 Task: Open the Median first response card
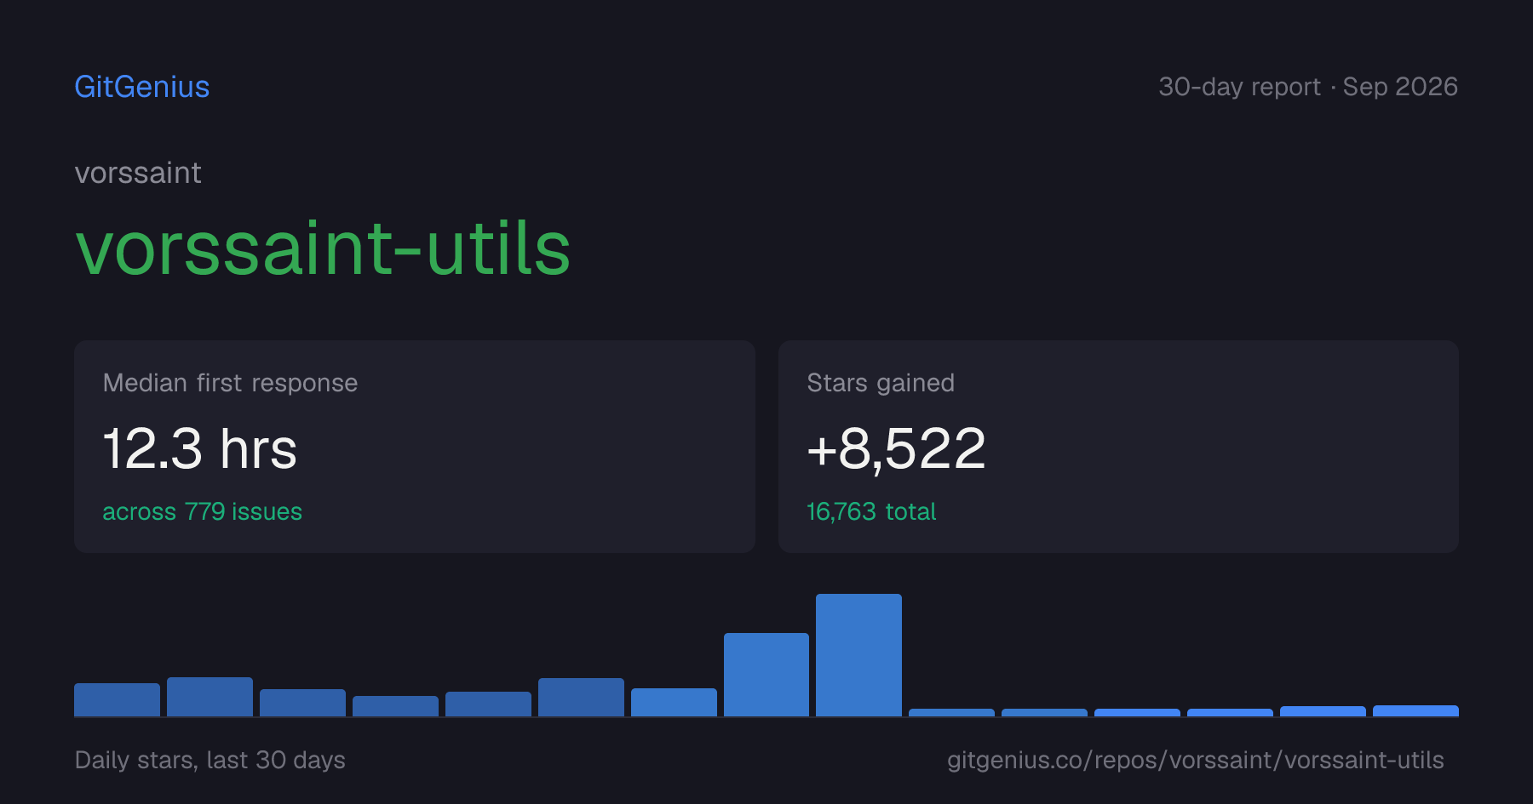point(415,447)
